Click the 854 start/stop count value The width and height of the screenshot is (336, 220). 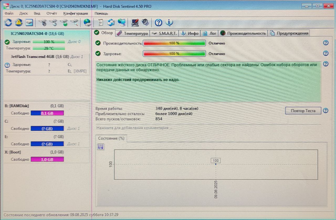point(159,119)
